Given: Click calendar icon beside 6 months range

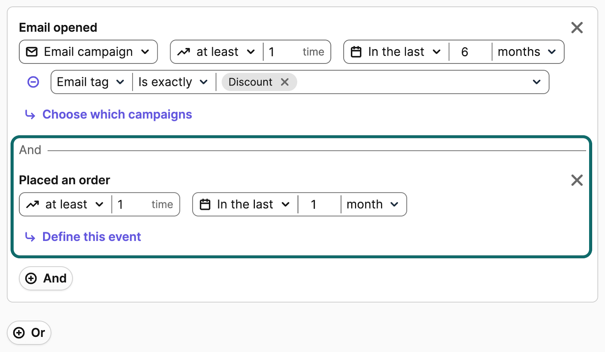Looking at the screenshot, I should pos(356,52).
